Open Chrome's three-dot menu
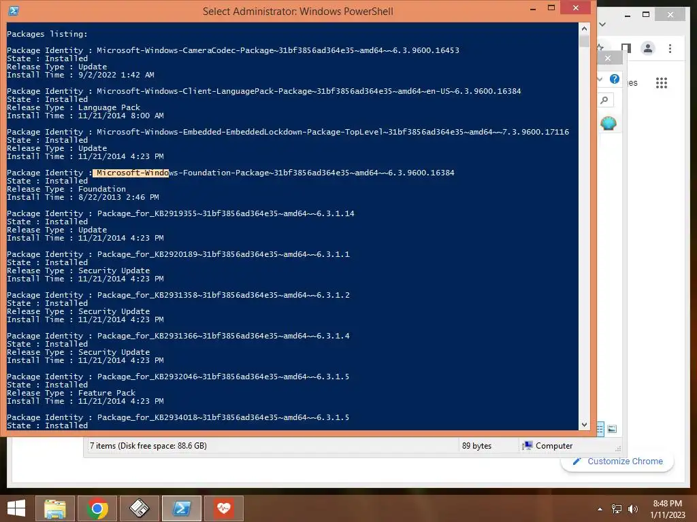The width and height of the screenshot is (697, 522). 670,48
